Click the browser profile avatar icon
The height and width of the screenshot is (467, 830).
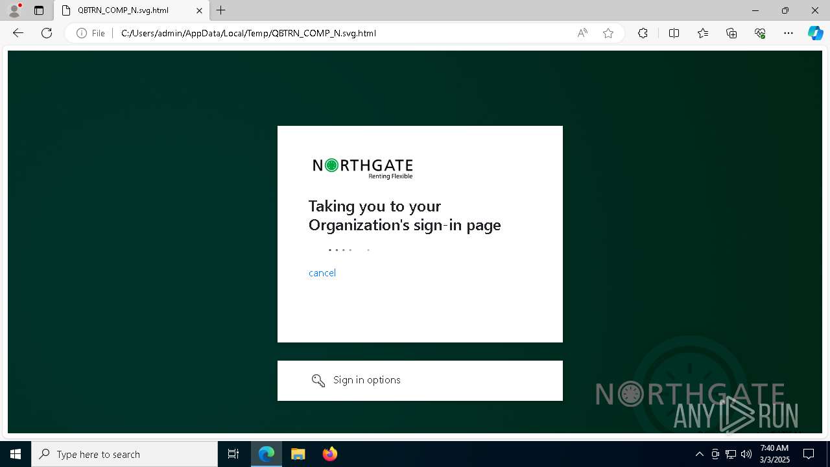pos(14,10)
